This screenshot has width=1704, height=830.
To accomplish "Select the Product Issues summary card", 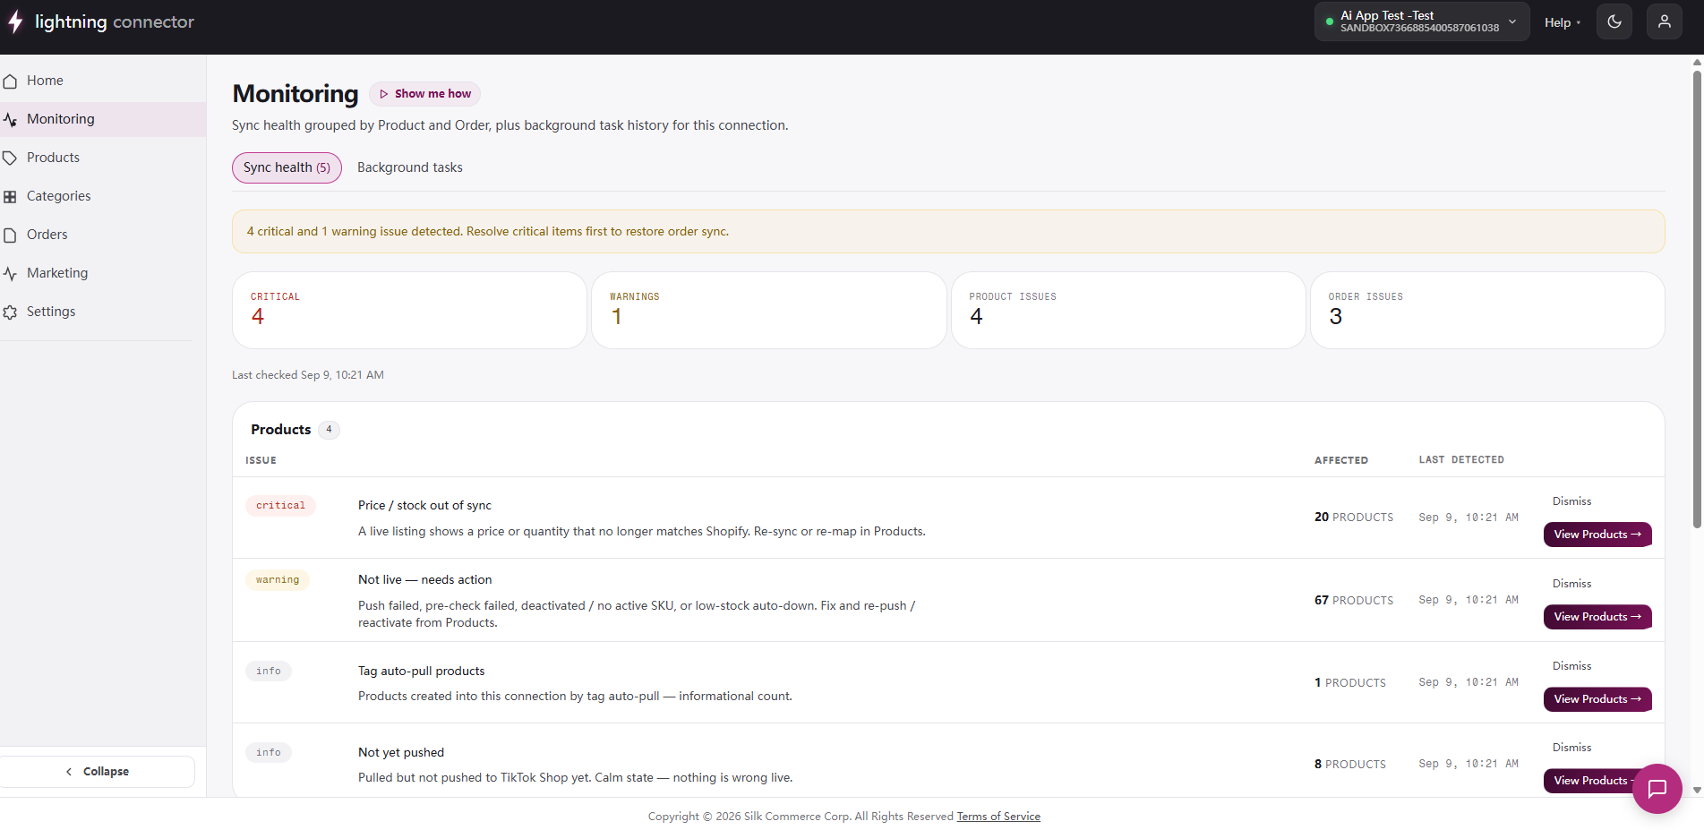I will (1128, 311).
